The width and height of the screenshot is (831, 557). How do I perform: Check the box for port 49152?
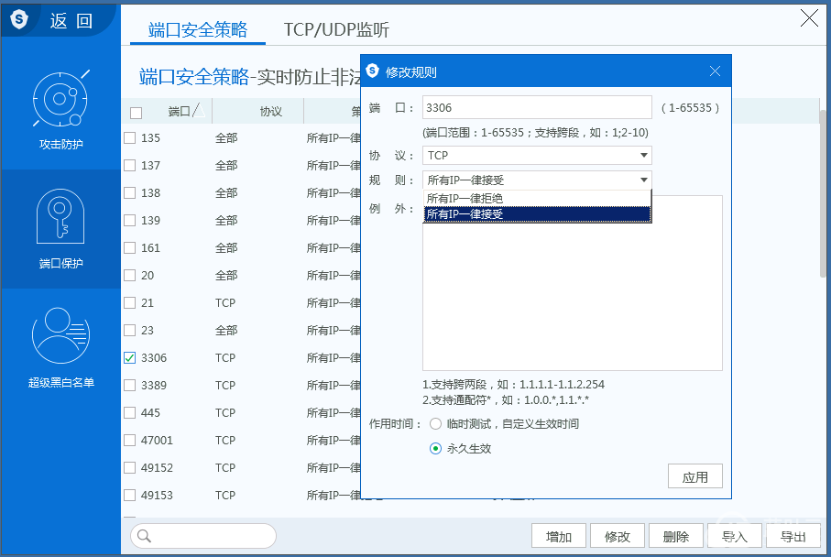tap(129, 467)
